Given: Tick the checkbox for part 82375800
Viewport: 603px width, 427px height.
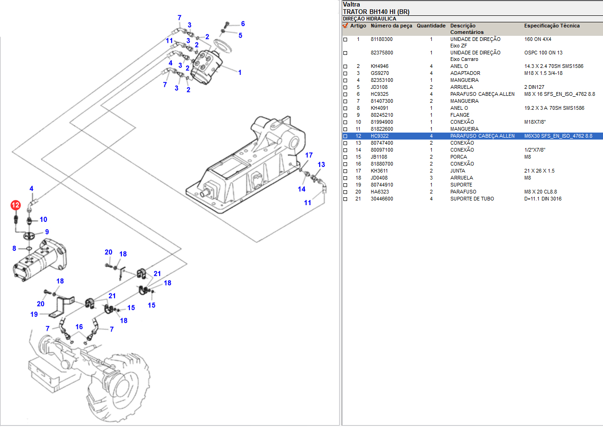Looking at the screenshot, I should [345, 53].
